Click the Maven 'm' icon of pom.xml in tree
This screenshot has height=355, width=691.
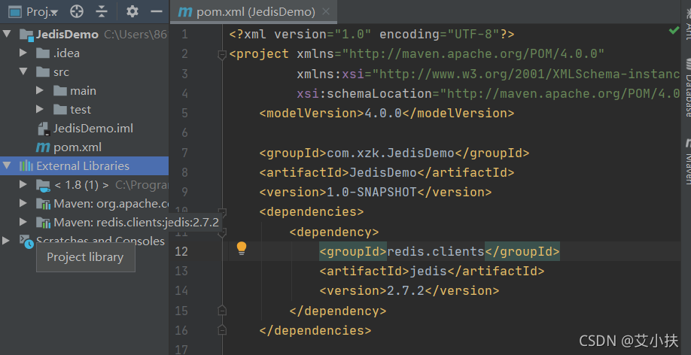(x=43, y=147)
